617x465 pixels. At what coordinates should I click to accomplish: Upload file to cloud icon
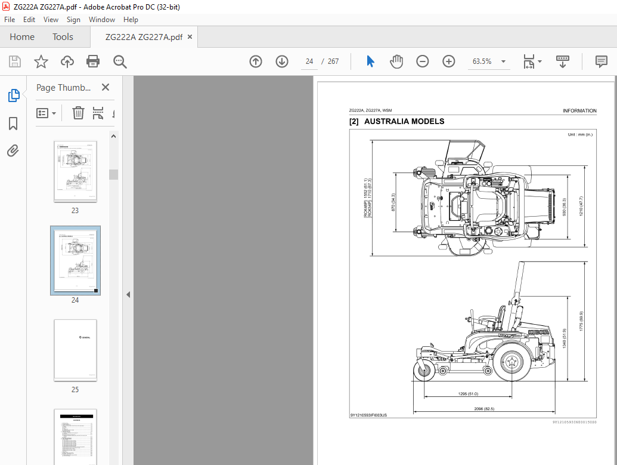point(67,61)
